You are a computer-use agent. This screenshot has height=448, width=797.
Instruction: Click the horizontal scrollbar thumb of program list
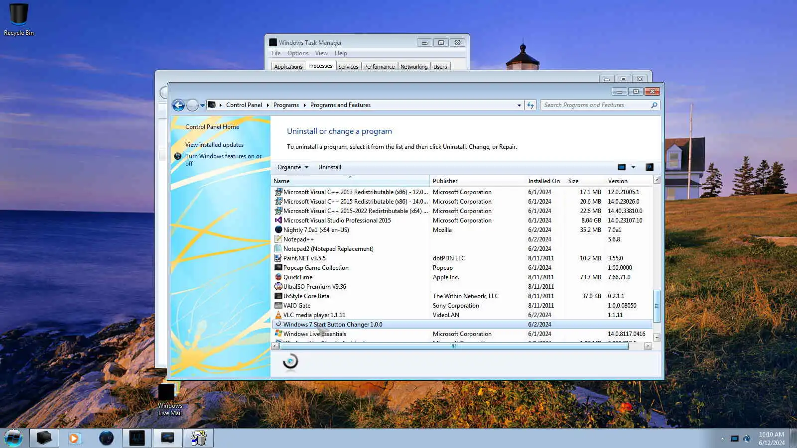pos(454,346)
